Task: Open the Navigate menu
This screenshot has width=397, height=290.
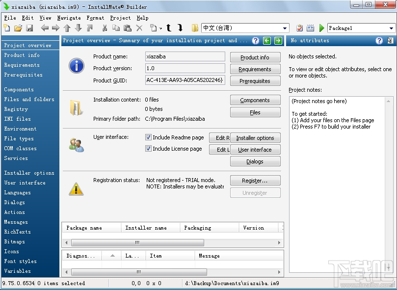Action: 69,18
